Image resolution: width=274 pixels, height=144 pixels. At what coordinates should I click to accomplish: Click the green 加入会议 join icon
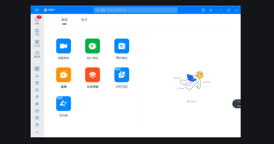point(93,46)
